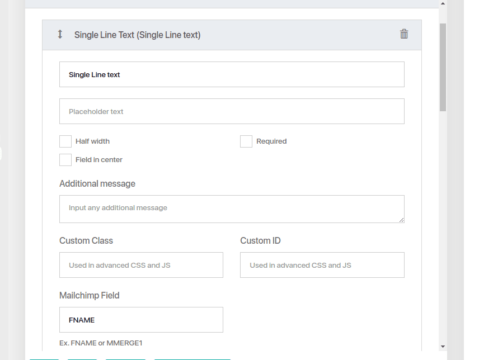Click the scrollbar down arrow

point(443,347)
